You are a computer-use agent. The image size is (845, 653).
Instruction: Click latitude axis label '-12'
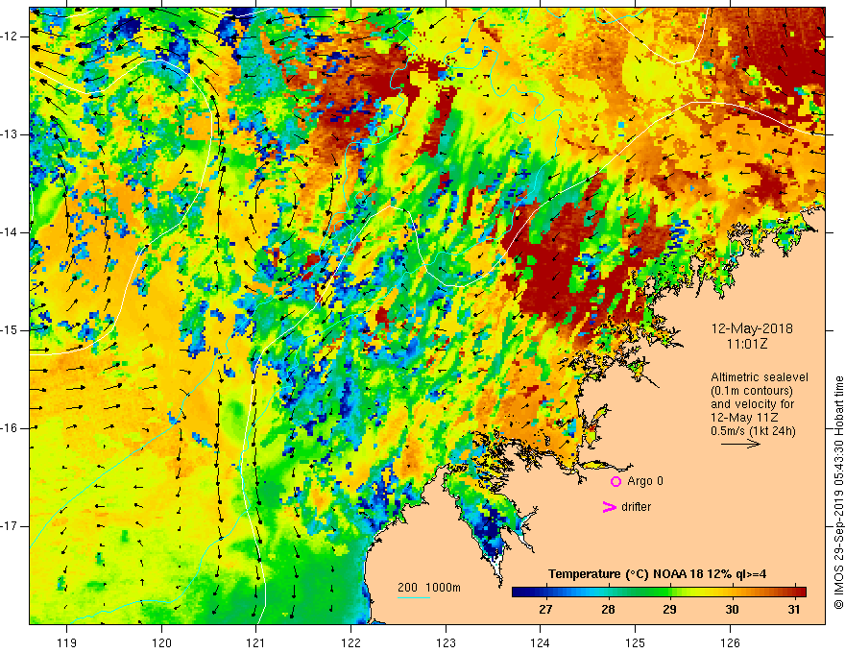(x=11, y=36)
